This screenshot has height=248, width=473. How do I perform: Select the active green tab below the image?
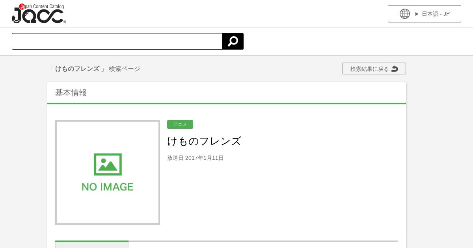click(92, 244)
